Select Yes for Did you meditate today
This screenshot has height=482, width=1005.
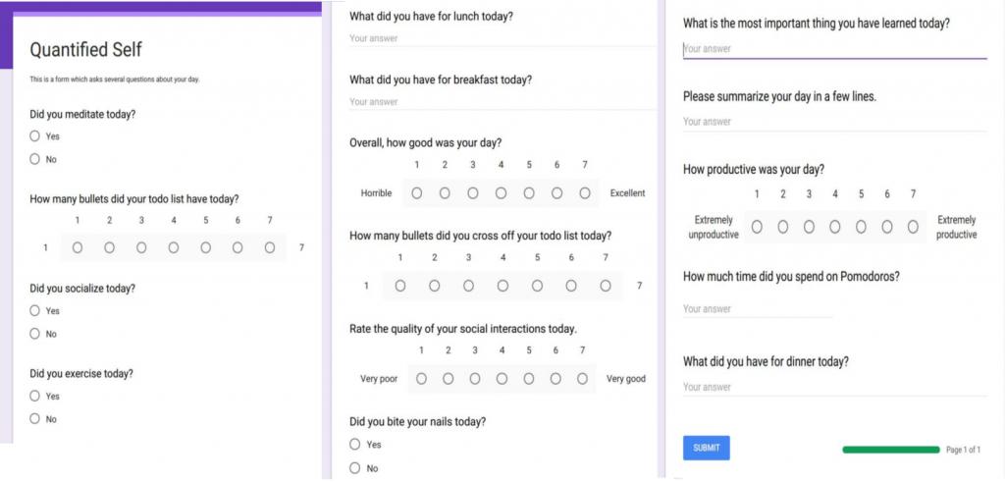point(34,135)
